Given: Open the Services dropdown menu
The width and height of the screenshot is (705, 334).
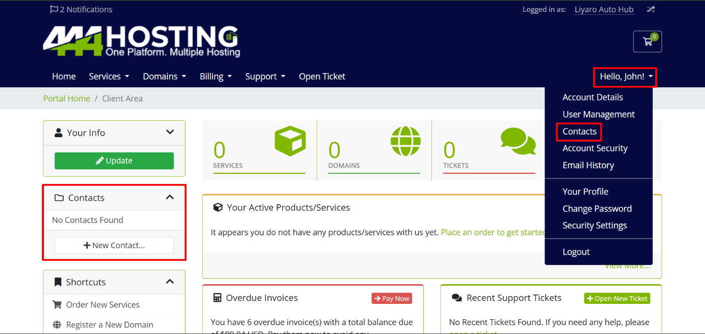Looking at the screenshot, I should (109, 76).
